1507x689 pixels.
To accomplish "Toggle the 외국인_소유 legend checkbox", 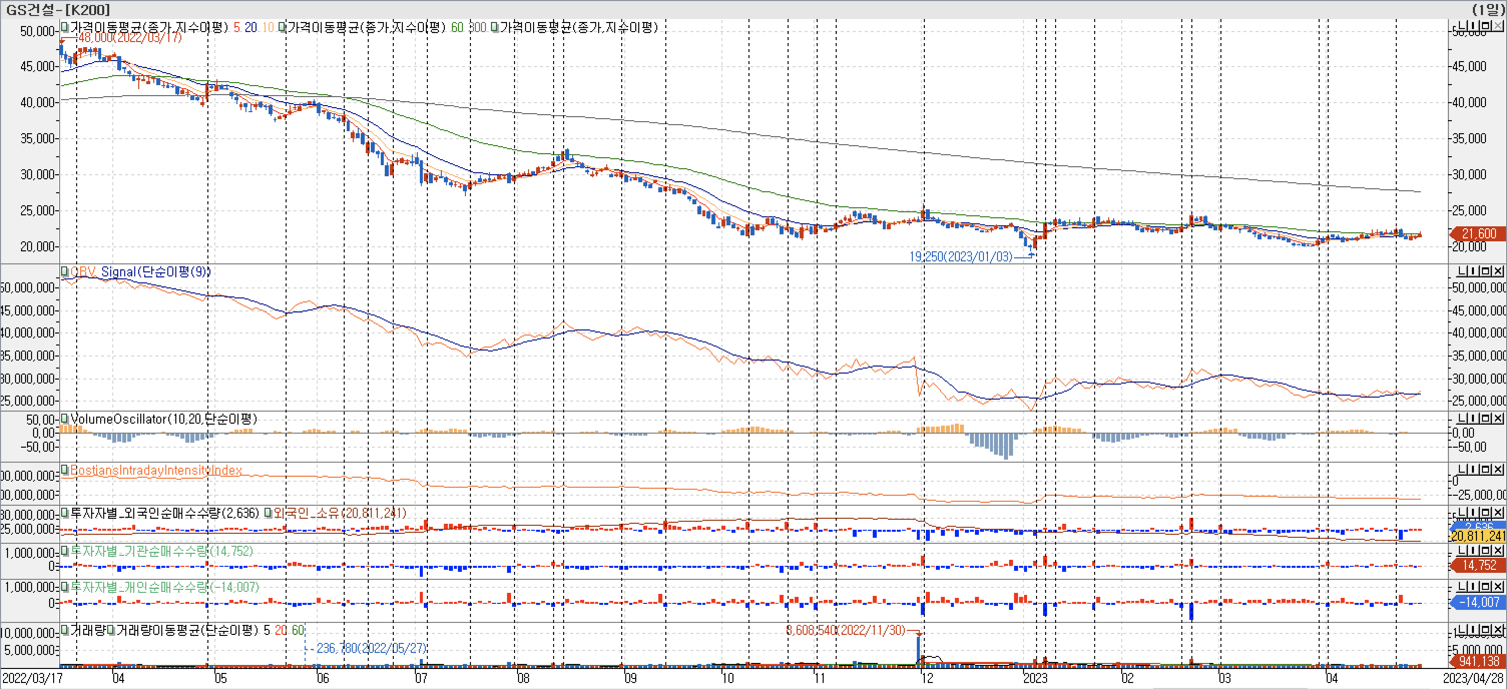I will (268, 513).
